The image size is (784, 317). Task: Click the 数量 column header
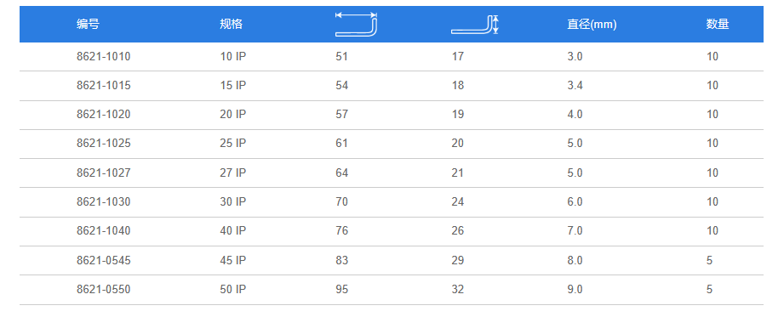point(718,25)
